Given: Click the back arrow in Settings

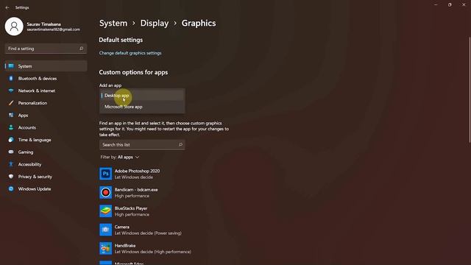Looking at the screenshot, I should click(7, 7).
